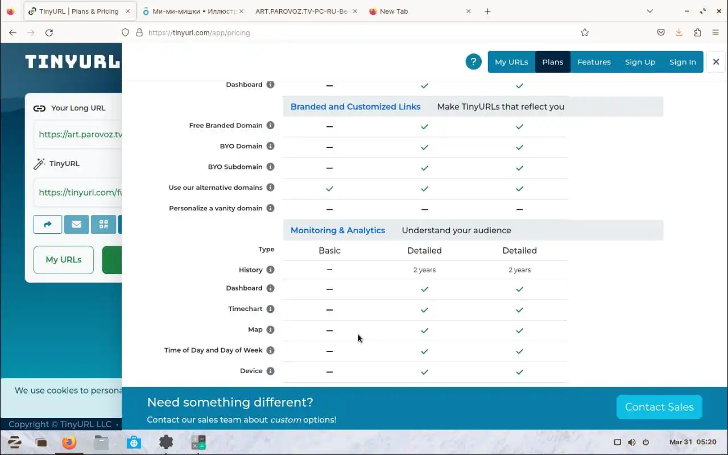Click the Monitoring & Analytics heading
728x455 pixels.
pos(338,230)
